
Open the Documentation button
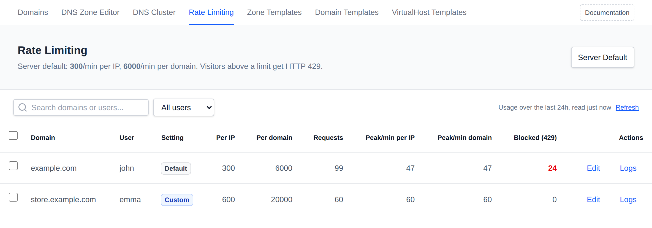coord(607,13)
